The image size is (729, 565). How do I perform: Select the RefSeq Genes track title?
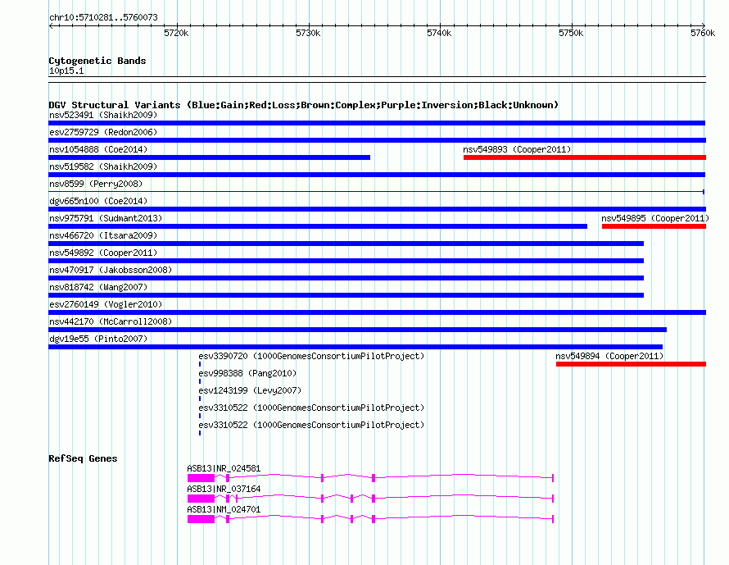(83, 458)
